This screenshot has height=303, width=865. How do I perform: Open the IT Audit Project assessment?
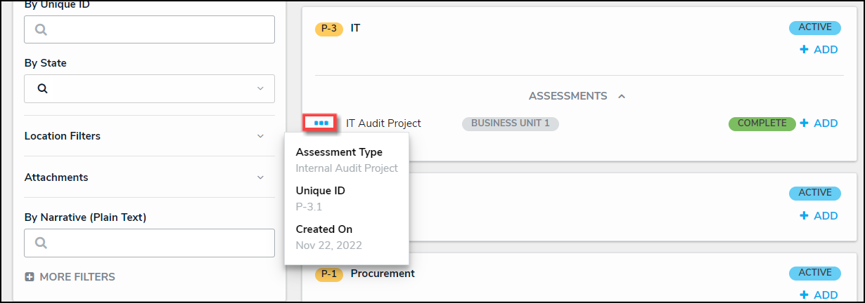pos(383,123)
